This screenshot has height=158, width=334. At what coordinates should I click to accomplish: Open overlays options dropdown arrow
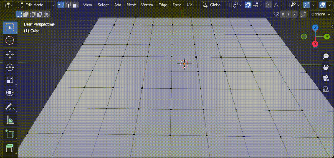(x=330, y=5)
